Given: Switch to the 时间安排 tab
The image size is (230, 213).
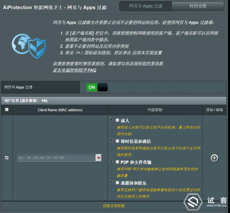Looking at the screenshot, I should (x=198, y=6).
